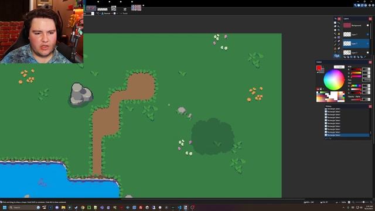Select the Gradient tool

(x=339, y=38)
